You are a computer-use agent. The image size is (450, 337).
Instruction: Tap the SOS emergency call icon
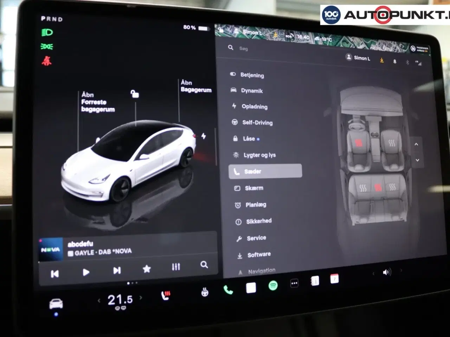pos(289,36)
